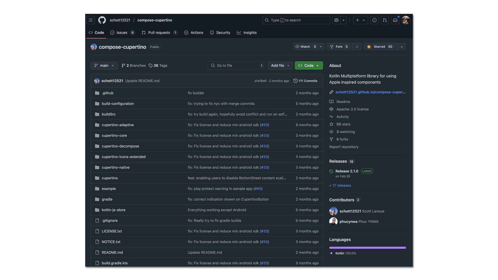Expand the main branch selector dropdown
This screenshot has width=498, height=280.
click(x=104, y=66)
